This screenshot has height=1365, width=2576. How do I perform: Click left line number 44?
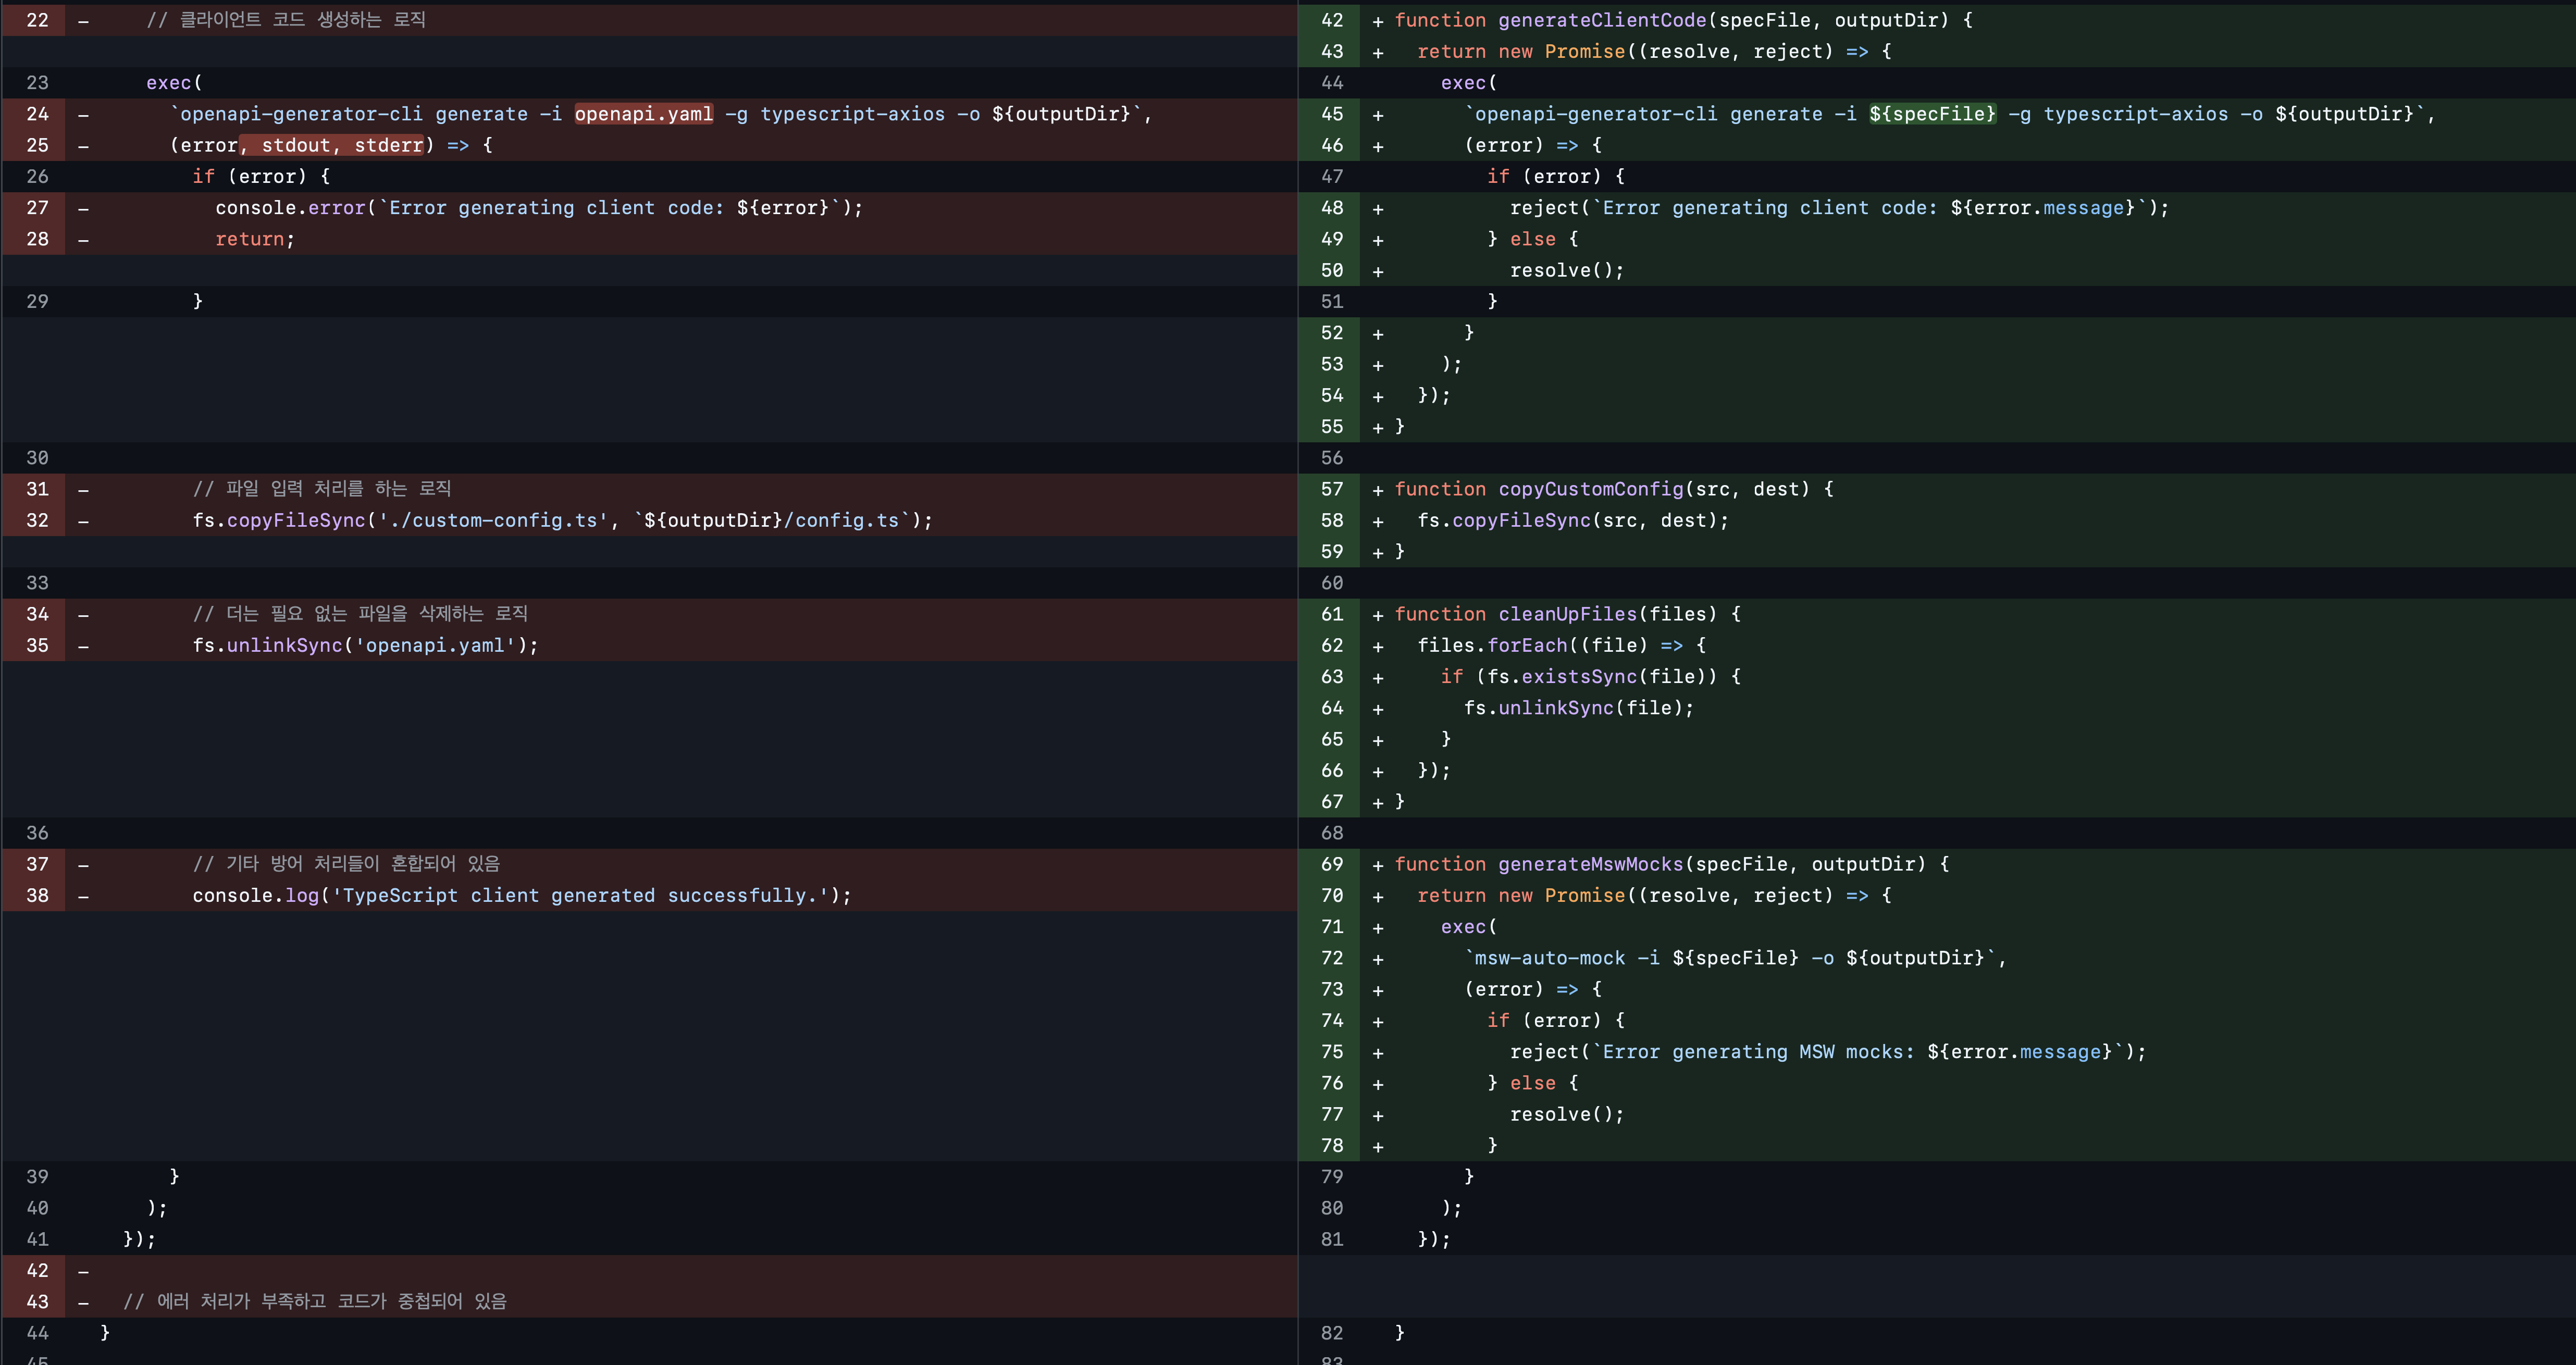(x=37, y=1333)
